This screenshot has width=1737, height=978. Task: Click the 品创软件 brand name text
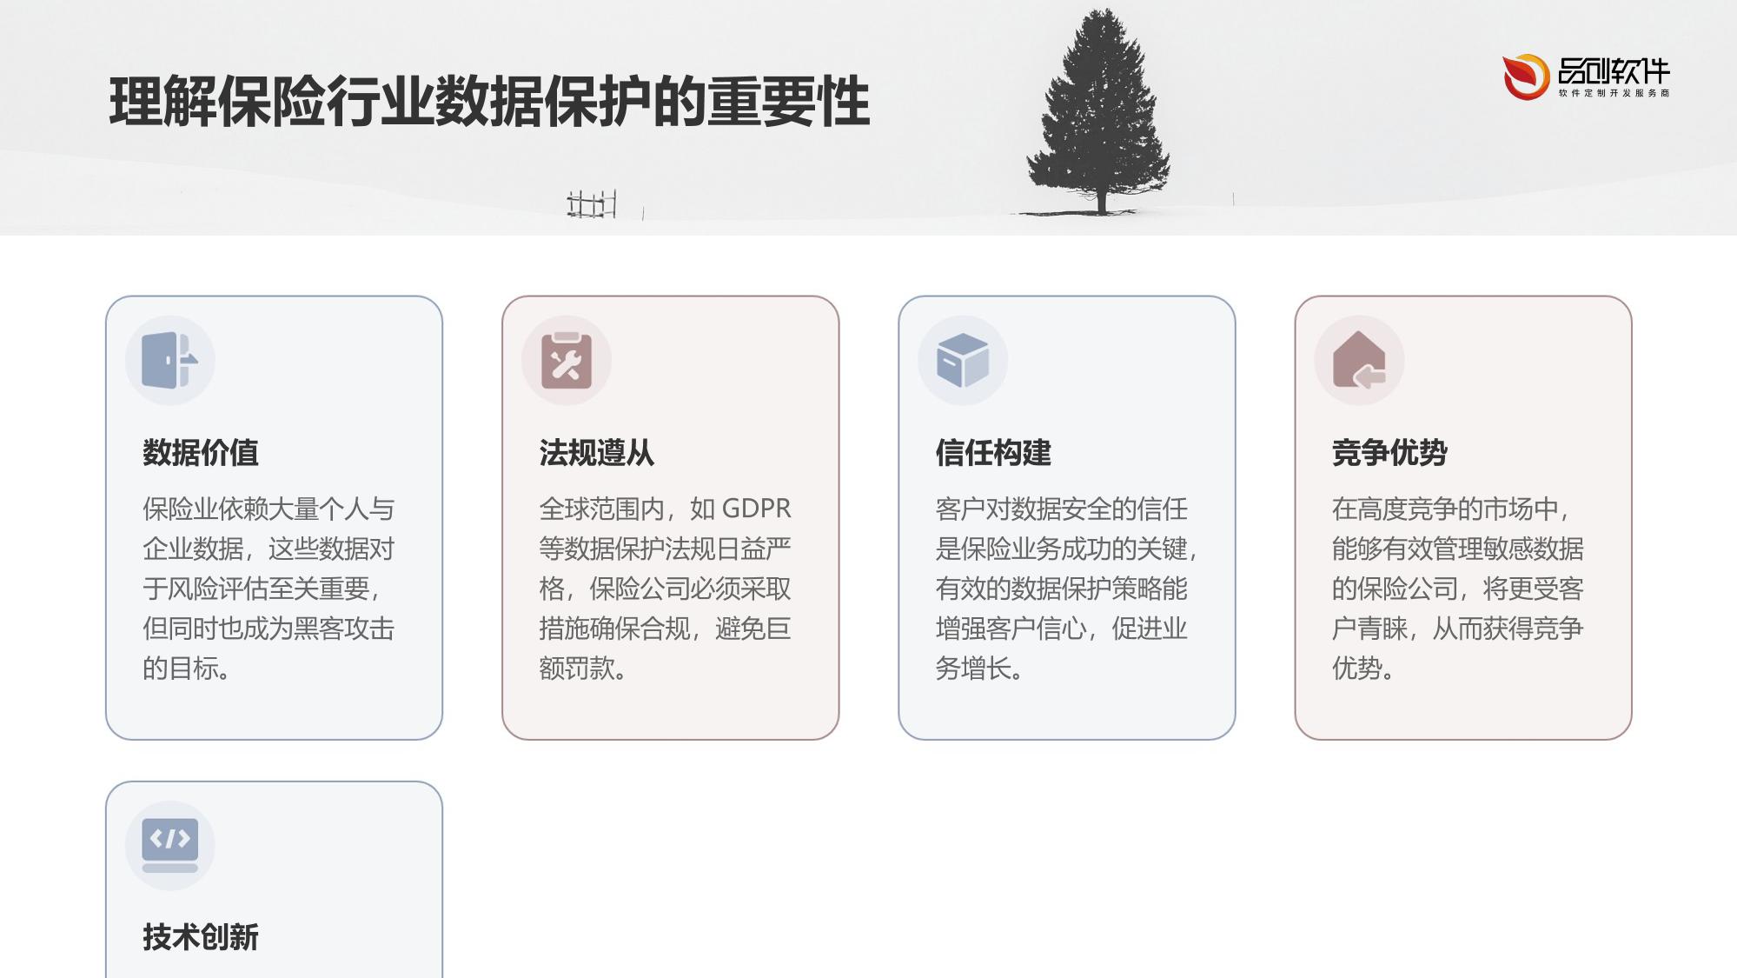[x=1614, y=71]
